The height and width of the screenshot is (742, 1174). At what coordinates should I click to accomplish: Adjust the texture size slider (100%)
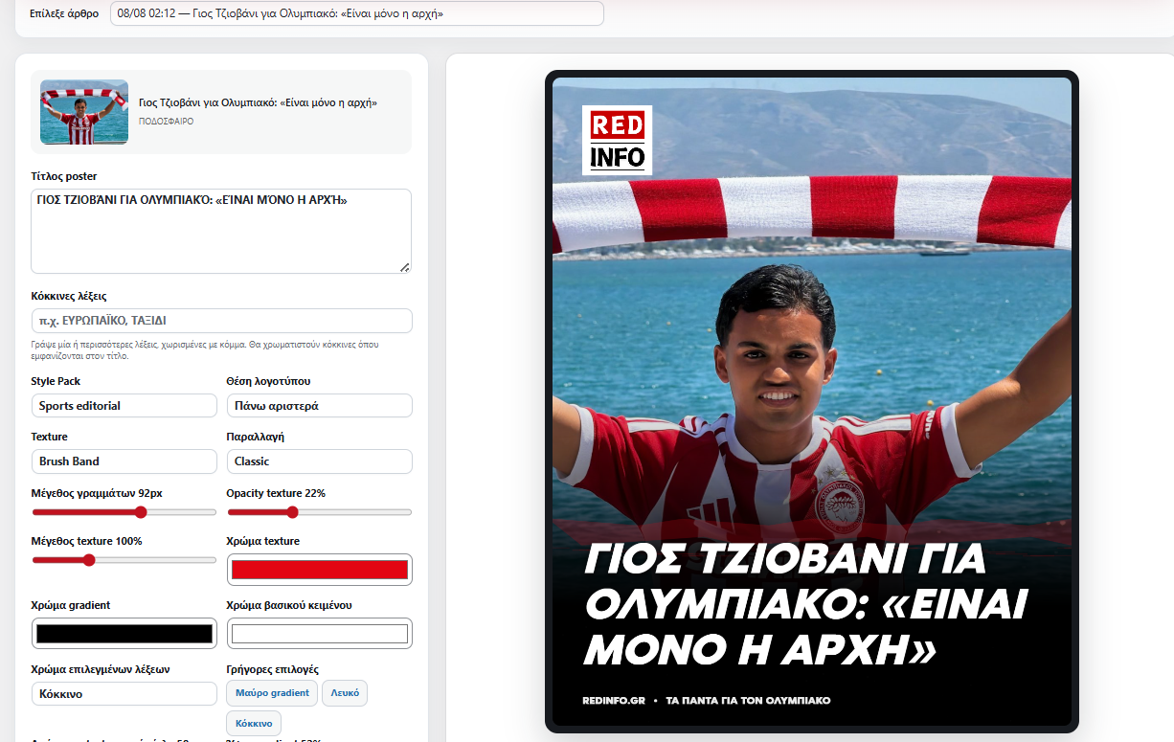pyautogui.click(x=124, y=560)
